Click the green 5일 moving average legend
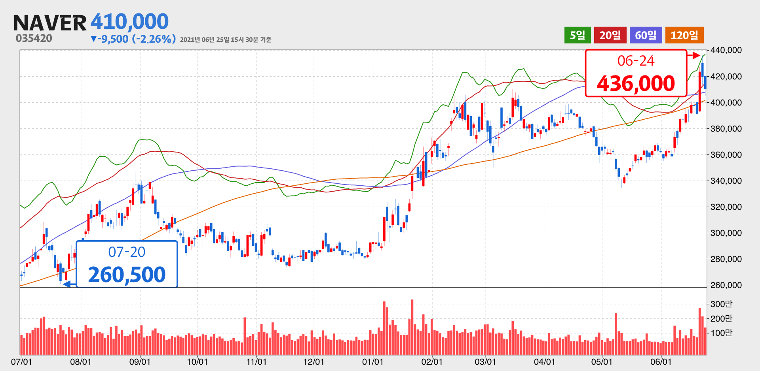Viewport: 760px width, 371px height. point(578,35)
